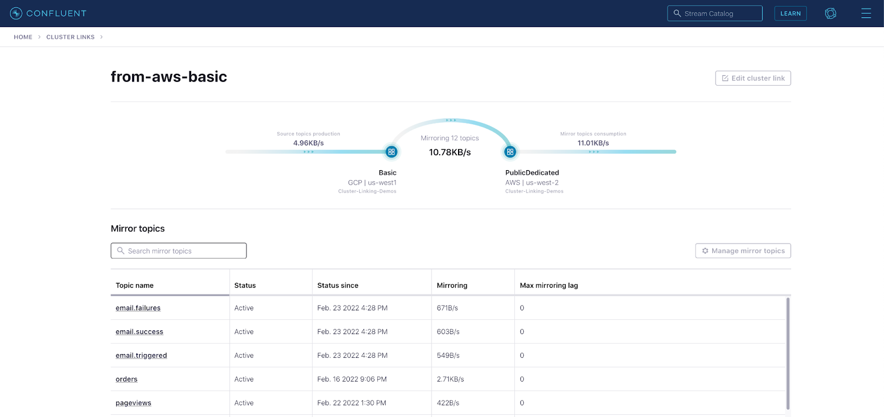Click 603B/s mirroring rate for email.success
Viewport: 884px width, 417px height.
448,332
